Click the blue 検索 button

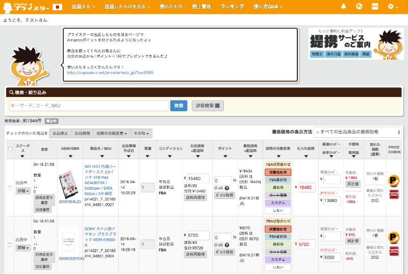[x=179, y=106]
